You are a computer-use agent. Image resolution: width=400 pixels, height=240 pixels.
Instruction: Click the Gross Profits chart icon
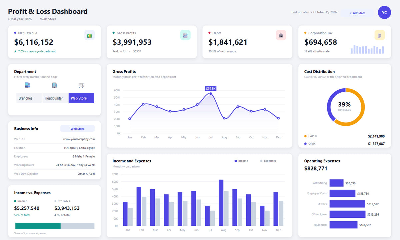[185, 35]
